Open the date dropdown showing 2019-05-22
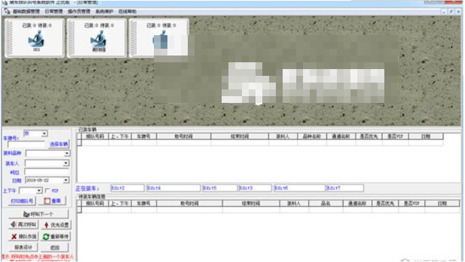465x262 pixels. click(66, 180)
